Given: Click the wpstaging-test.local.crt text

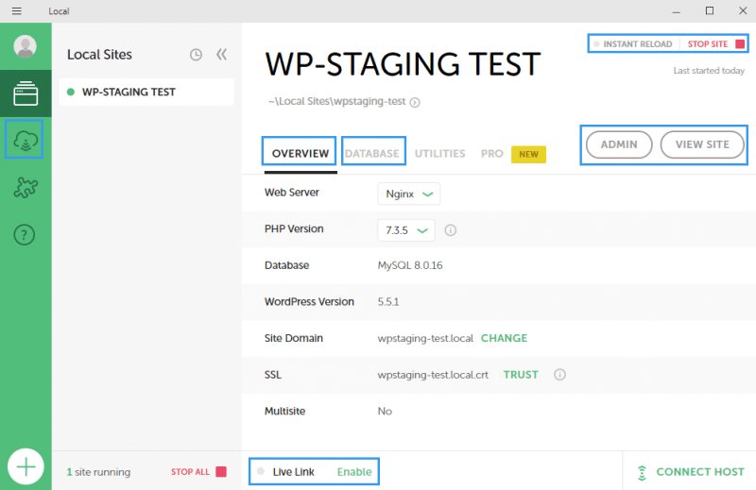Looking at the screenshot, I should pyautogui.click(x=433, y=375).
